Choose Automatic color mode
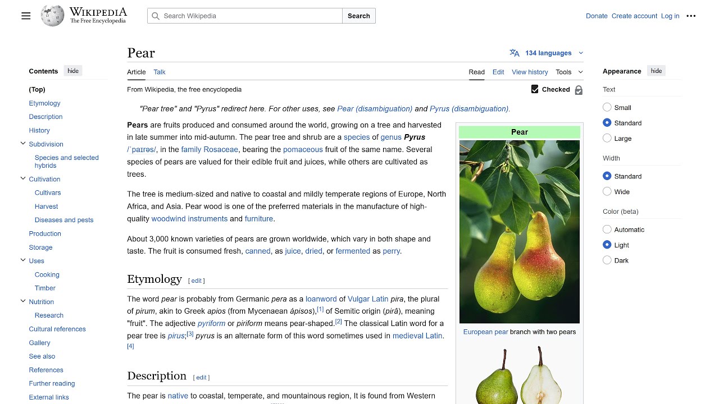 607,229
